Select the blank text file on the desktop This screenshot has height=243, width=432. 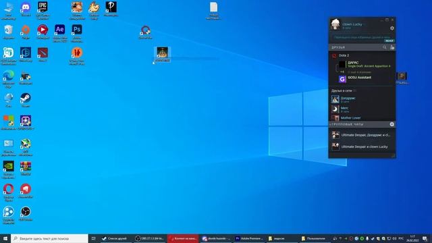click(213, 10)
